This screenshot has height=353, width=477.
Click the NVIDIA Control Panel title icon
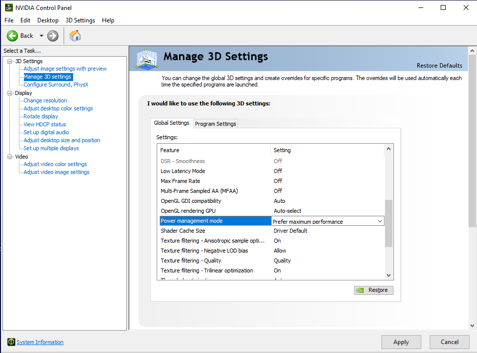point(9,7)
